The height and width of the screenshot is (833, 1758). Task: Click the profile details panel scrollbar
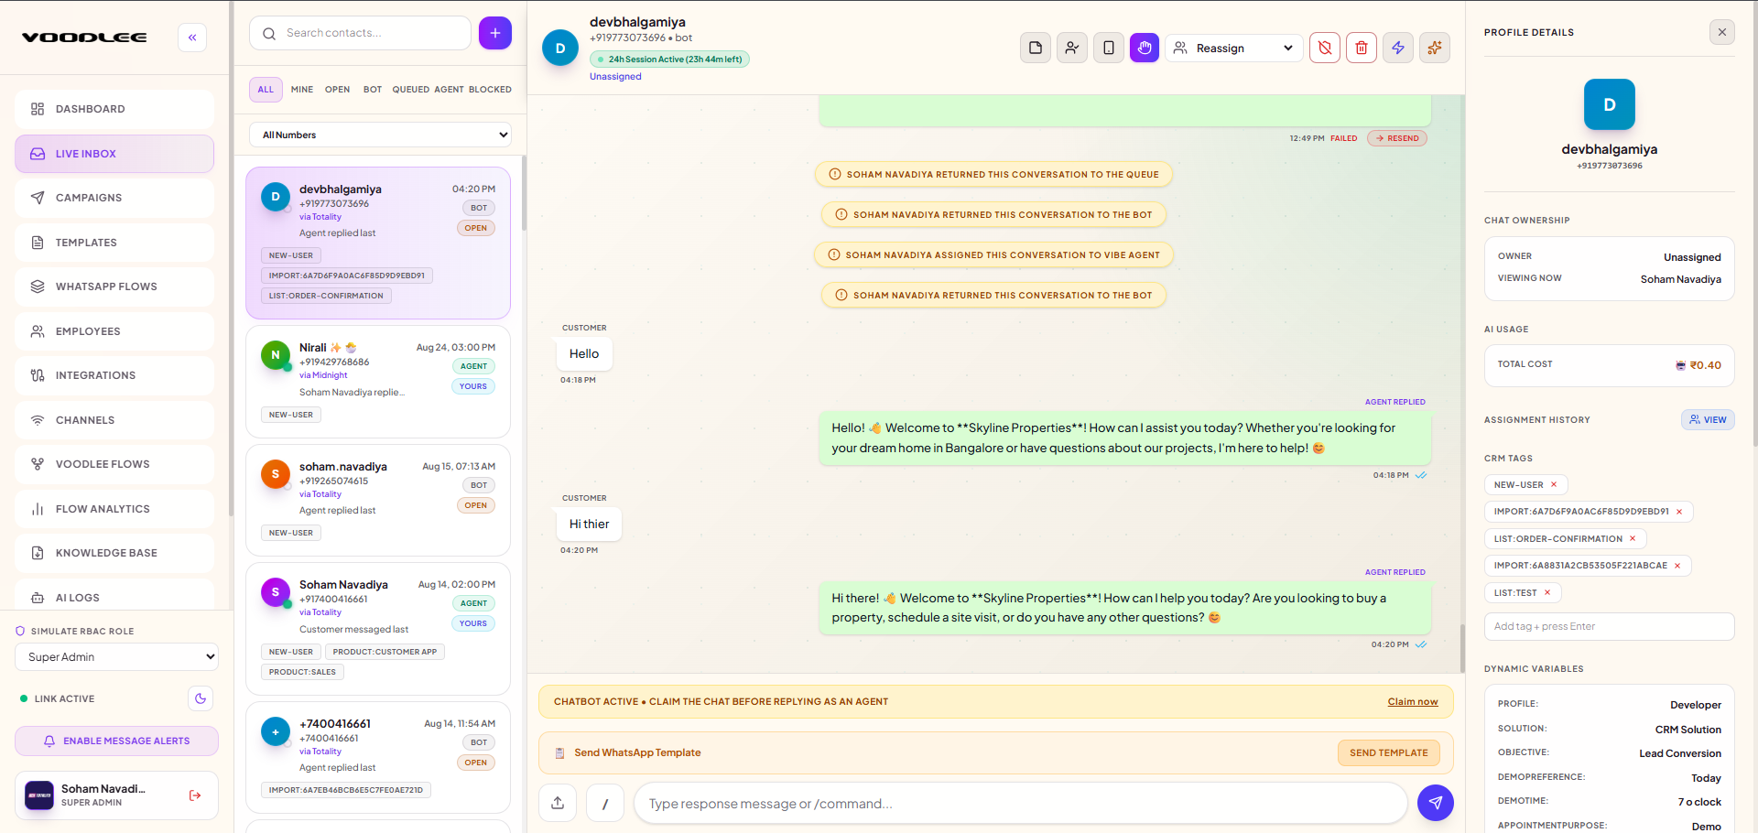click(1753, 224)
